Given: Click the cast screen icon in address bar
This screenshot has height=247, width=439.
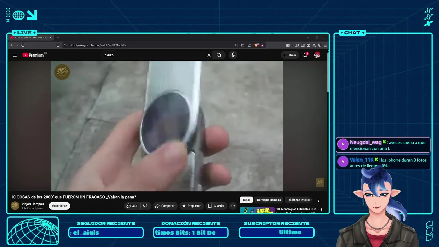Looking at the screenshot, I should (243, 45).
